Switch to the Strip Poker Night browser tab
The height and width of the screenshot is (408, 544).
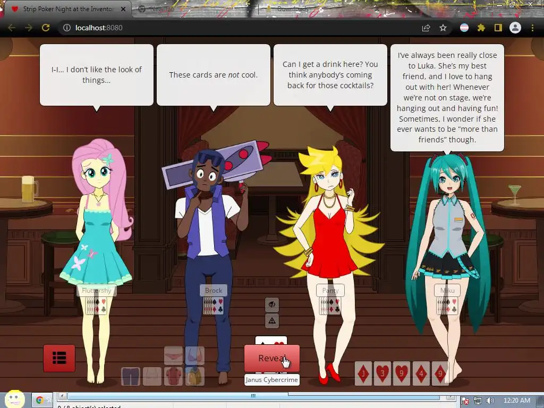[x=67, y=9]
